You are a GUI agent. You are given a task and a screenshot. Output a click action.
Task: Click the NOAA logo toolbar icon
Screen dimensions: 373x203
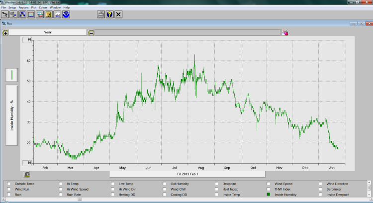pos(67,14)
